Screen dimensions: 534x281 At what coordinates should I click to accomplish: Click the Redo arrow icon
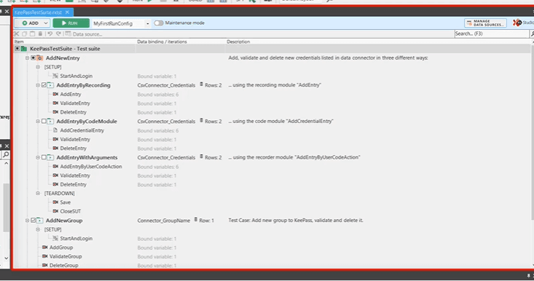[x=58, y=33]
